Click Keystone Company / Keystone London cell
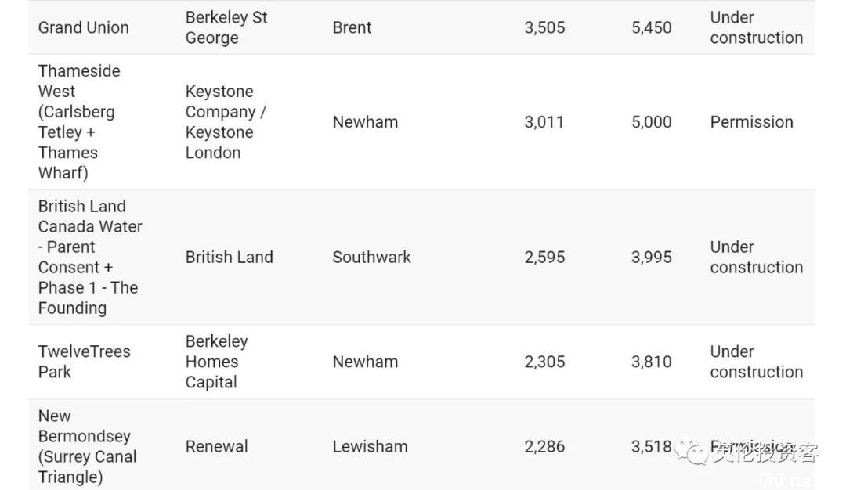 [226, 122]
